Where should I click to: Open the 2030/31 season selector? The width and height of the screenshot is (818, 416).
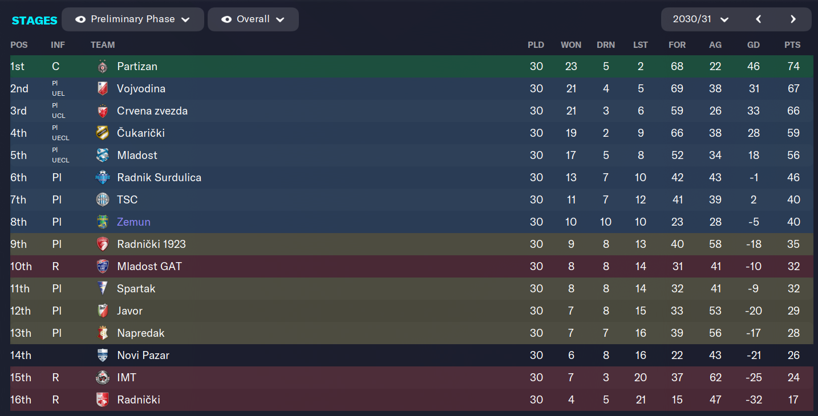click(700, 19)
